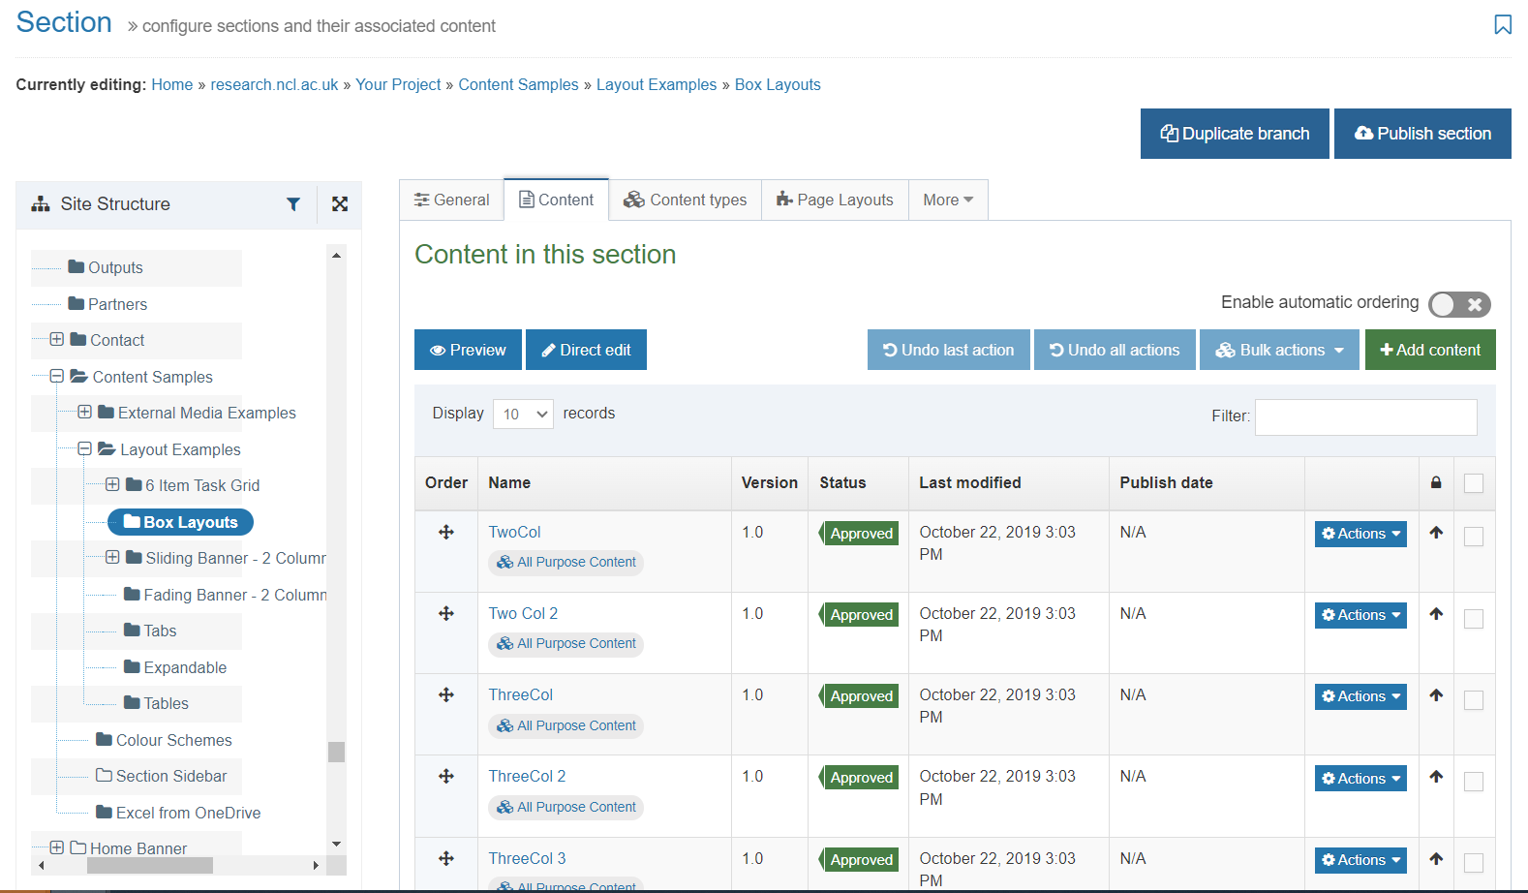The width and height of the screenshot is (1528, 893).
Task: Toggle Enable automatic ordering switch
Action: click(1458, 304)
